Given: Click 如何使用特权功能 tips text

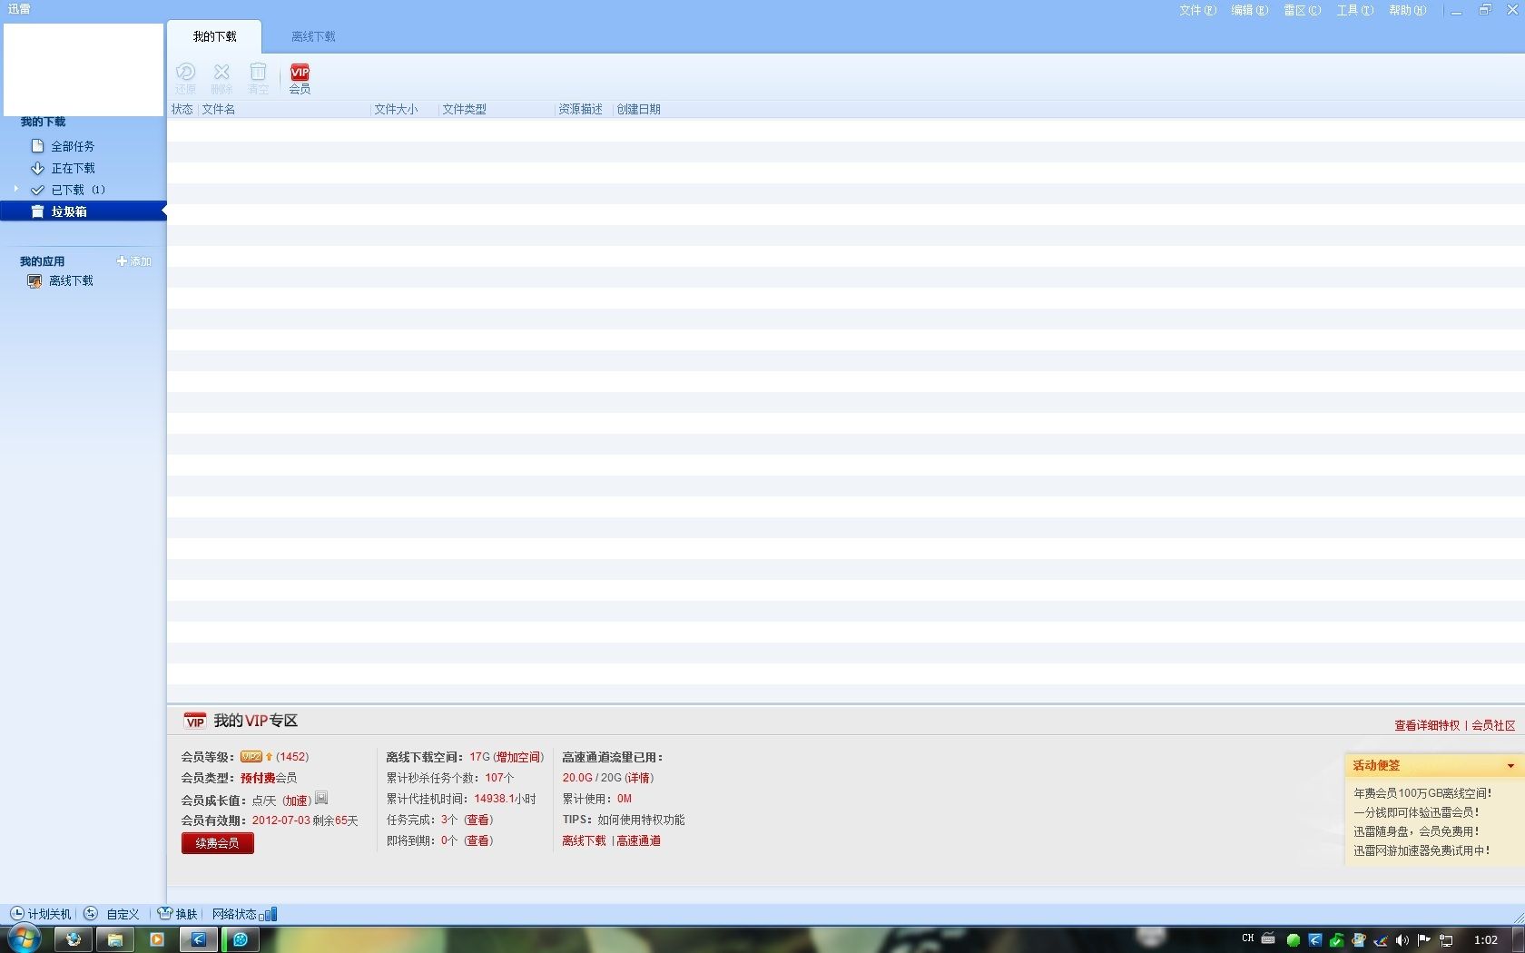Looking at the screenshot, I should (641, 820).
